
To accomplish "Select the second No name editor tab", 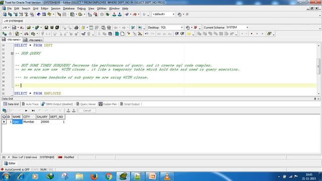I will point(33,40).
